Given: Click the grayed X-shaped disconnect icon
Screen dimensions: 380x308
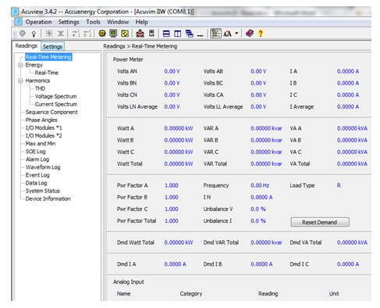Looking at the screenshot, I should point(60,34).
